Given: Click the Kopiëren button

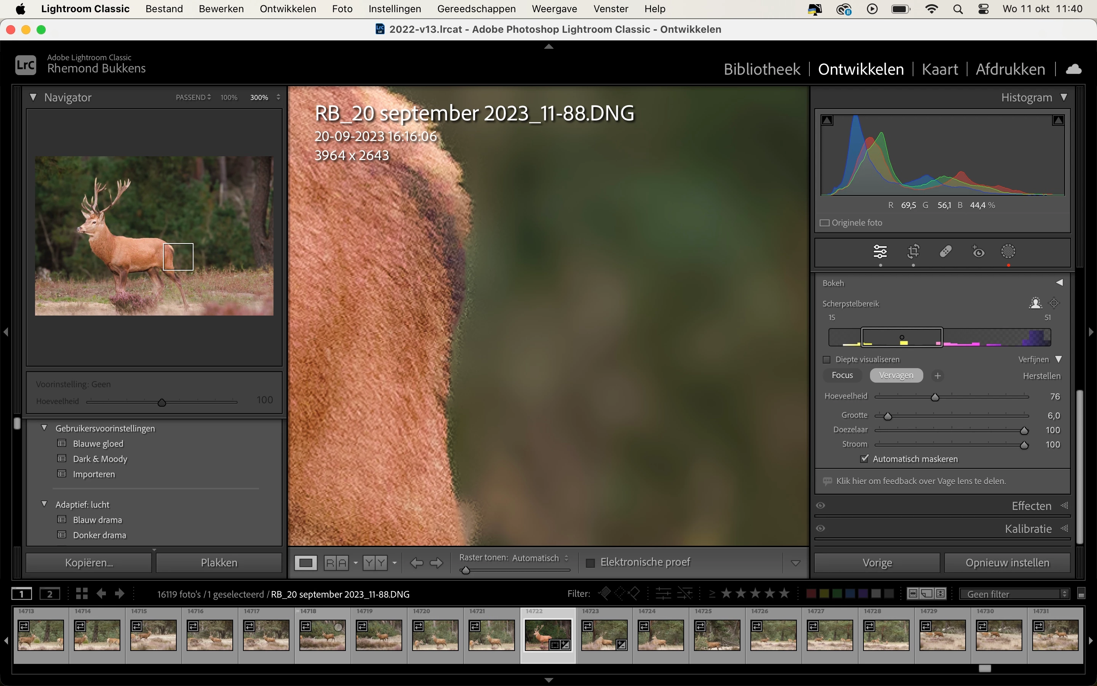Looking at the screenshot, I should pos(89,563).
